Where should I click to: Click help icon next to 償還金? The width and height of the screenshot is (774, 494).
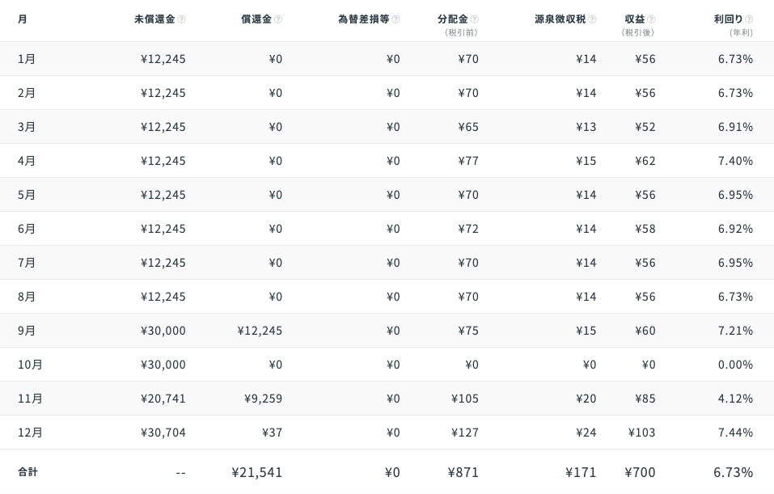point(278,19)
